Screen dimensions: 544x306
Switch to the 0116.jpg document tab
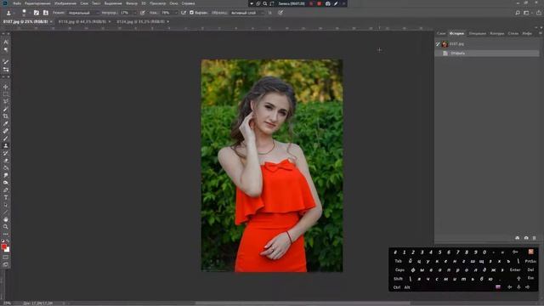click(82, 21)
